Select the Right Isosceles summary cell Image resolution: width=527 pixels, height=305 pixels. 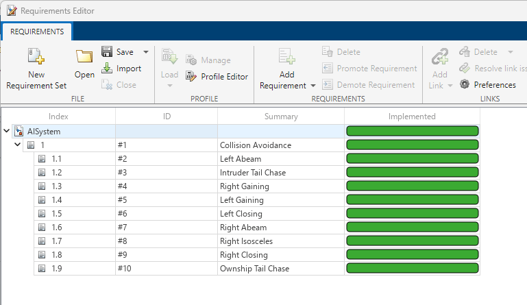[x=281, y=241]
